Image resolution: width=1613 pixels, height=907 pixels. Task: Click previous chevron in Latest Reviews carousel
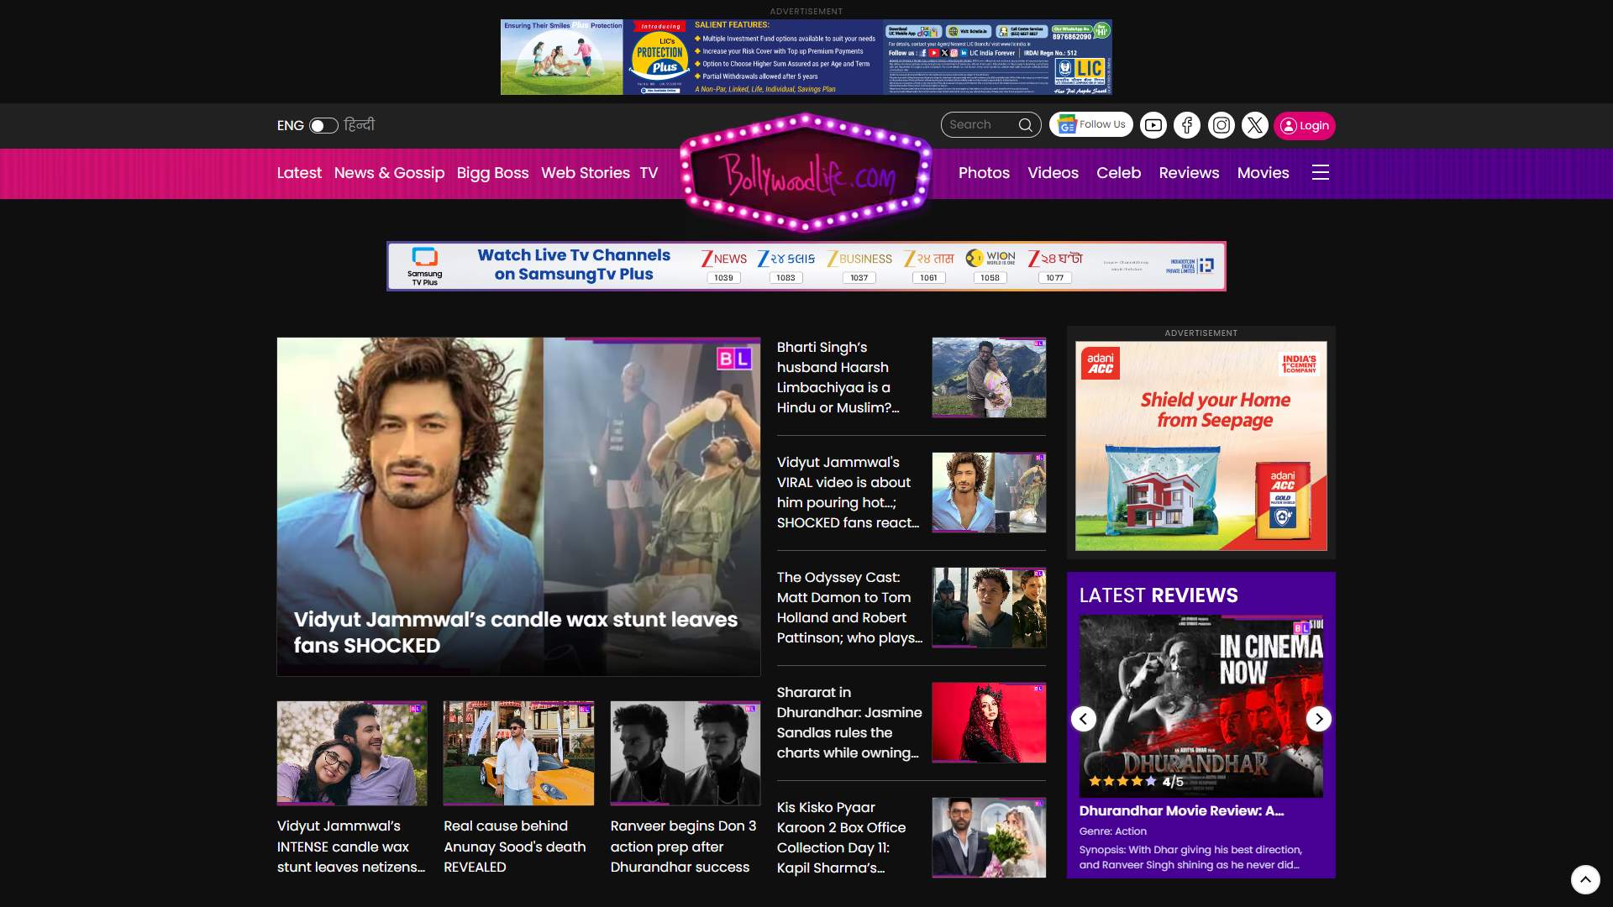pyautogui.click(x=1084, y=719)
